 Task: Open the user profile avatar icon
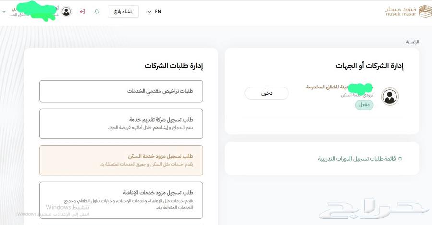[66, 12]
